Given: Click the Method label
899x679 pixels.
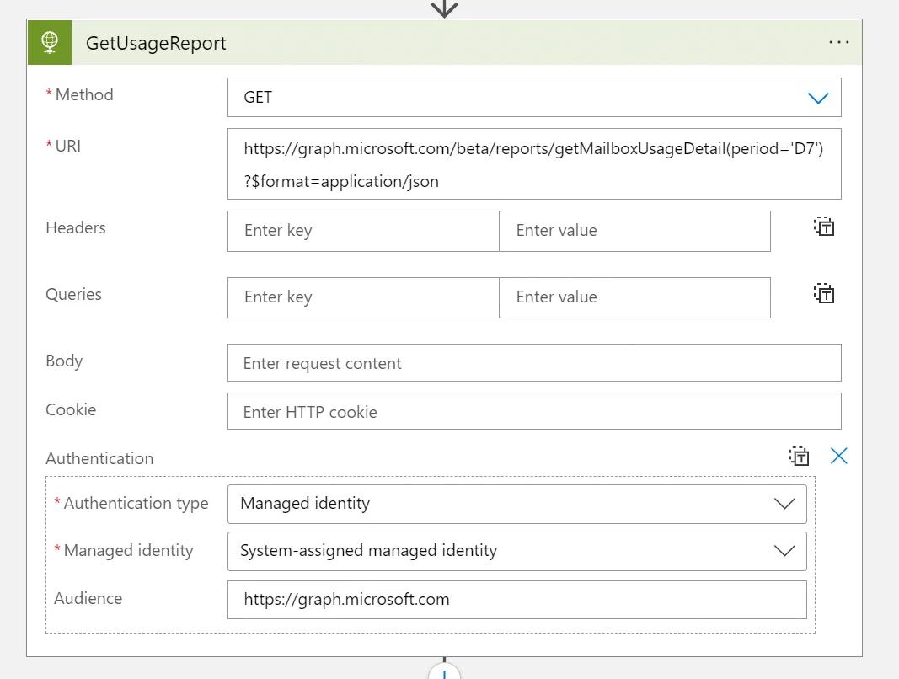Looking at the screenshot, I should [x=84, y=94].
